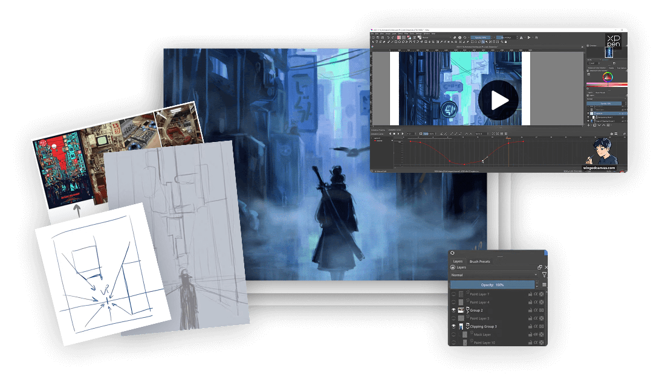Hide the Clipping Group 3 layer
Viewport: 659px width, 380px height.
tap(453, 326)
